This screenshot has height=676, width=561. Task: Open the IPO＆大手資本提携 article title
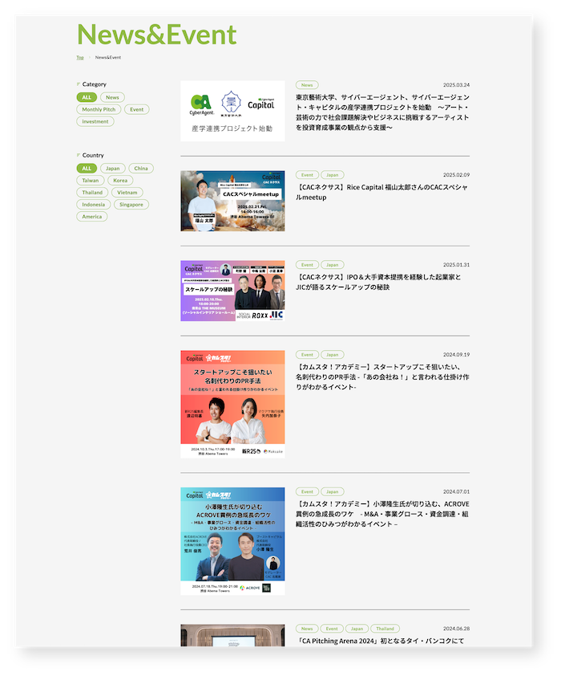(x=378, y=282)
